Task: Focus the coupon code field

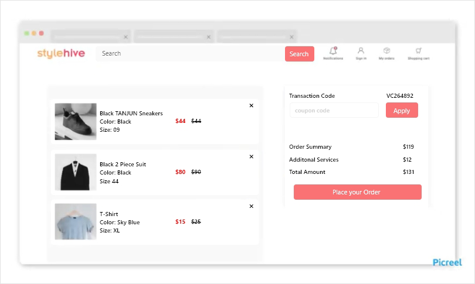Action: click(334, 111)
